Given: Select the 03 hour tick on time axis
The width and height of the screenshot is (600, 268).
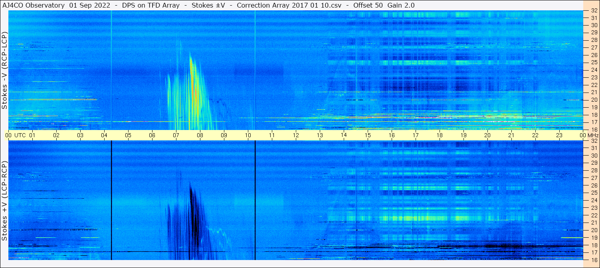Looking at the screenshot, I should (x=80, y=135).
